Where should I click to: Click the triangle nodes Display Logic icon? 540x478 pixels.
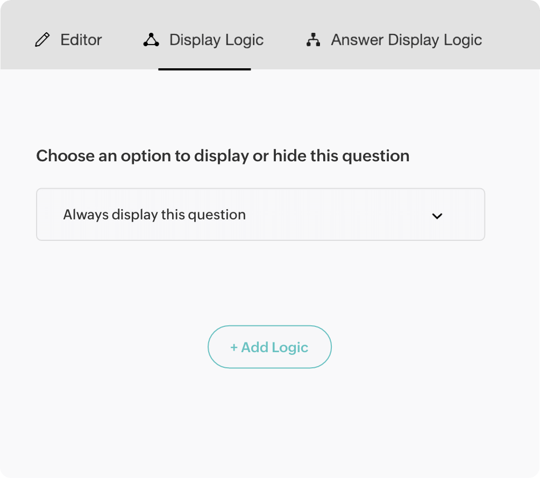pyautogui.click(x=151, y=40)
